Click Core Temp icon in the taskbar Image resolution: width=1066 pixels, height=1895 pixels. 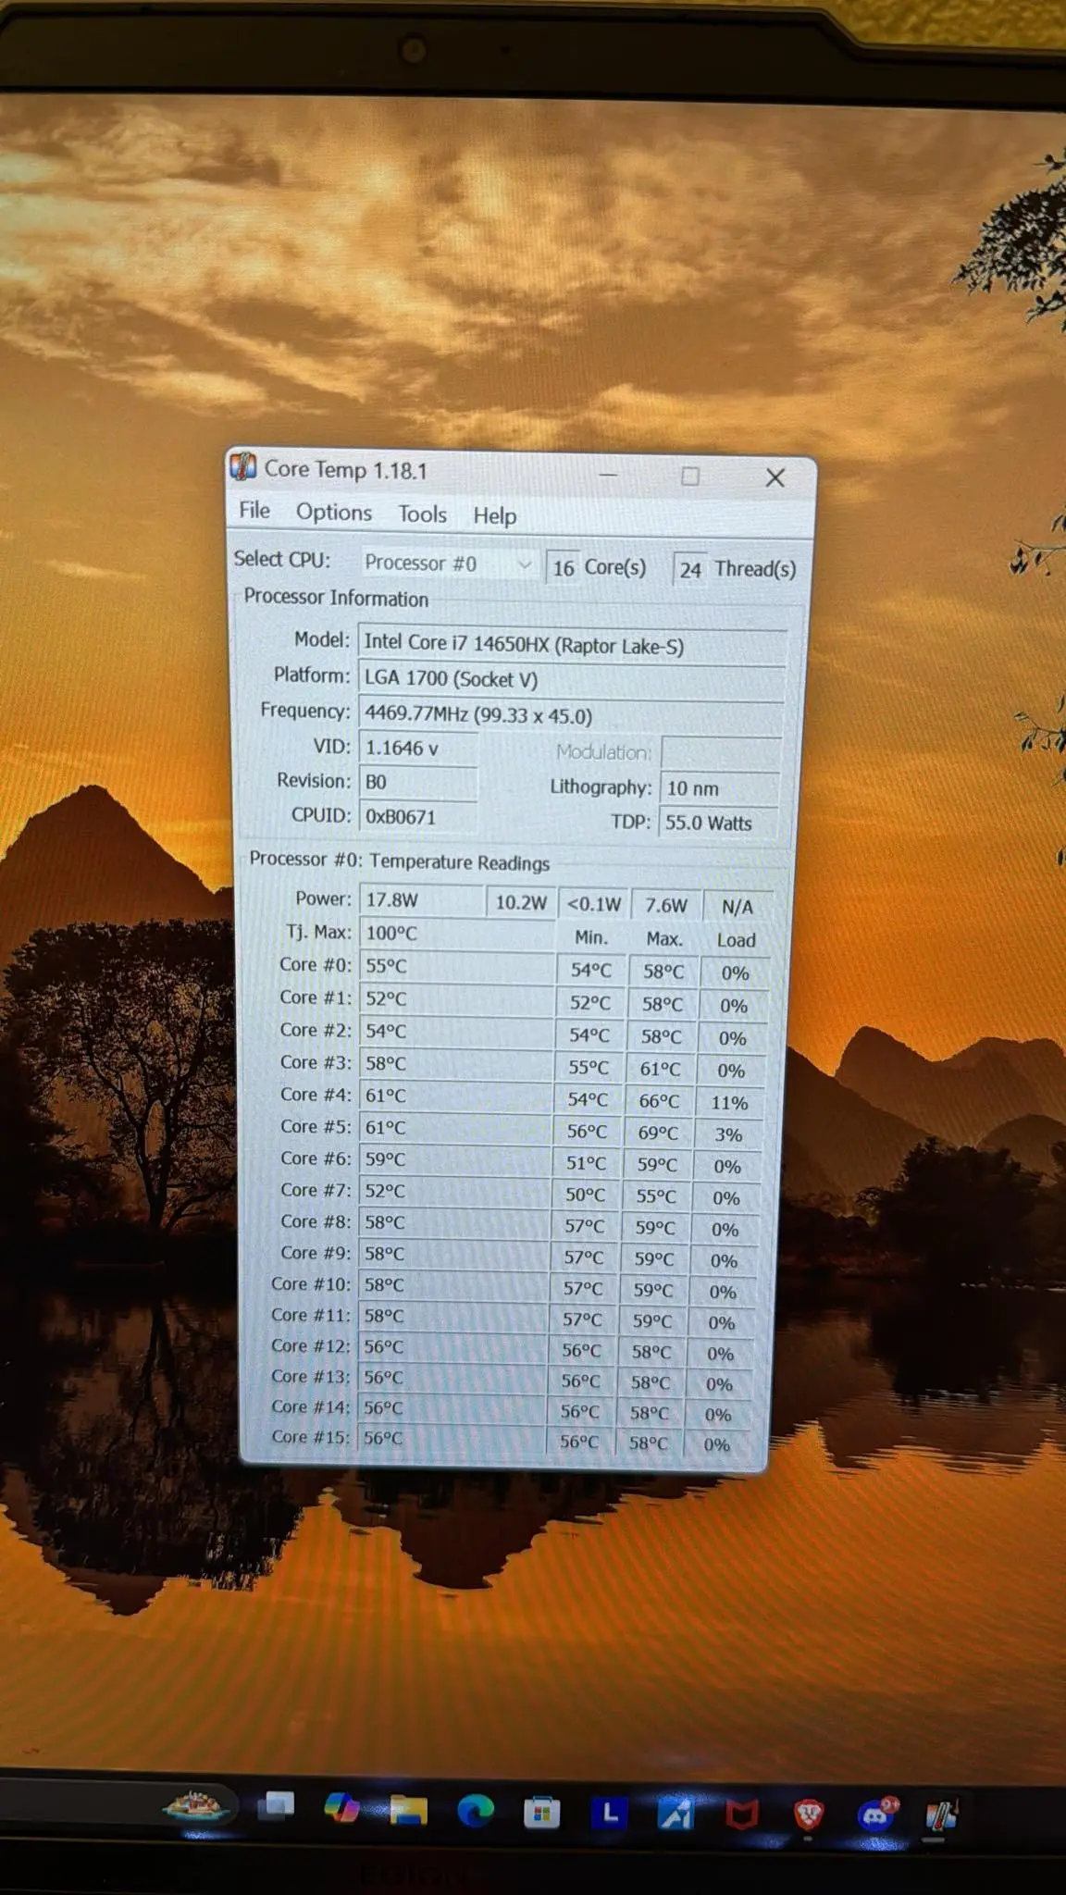[941, 1815]
